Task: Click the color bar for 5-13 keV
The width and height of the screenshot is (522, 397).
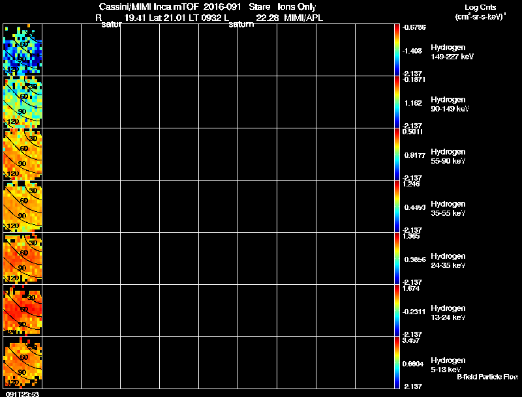Action: (397, 362)
